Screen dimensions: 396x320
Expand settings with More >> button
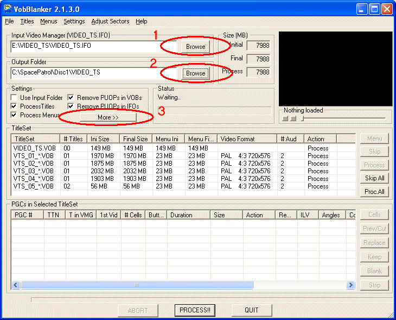point(108,117)
